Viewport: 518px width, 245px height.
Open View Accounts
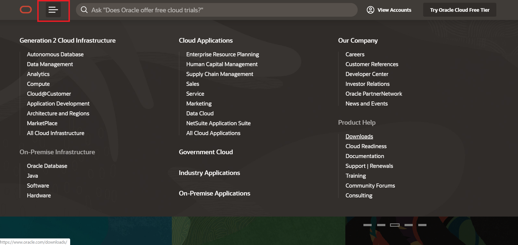tap(394, 10)
